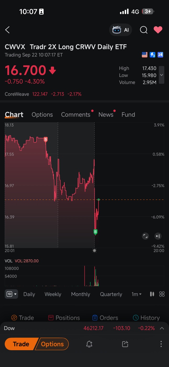This screenshot has width=169, height=367.
Task: Open stock search
Action: click(144, 30)
